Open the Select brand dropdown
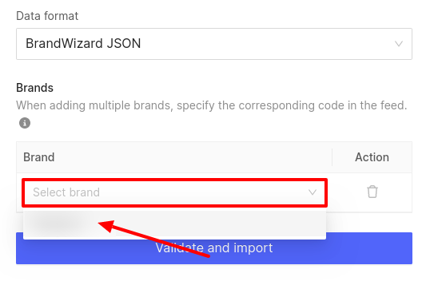The width and height of the screenshot is (430, 289). 175,192
